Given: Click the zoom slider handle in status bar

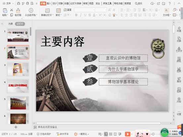Looking at the screenshot, I should click(153, 134).
